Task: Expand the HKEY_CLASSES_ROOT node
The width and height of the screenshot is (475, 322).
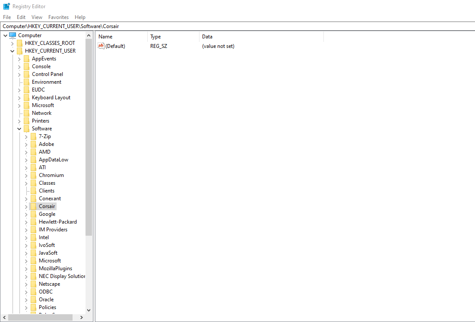Action: coord(12,43)
